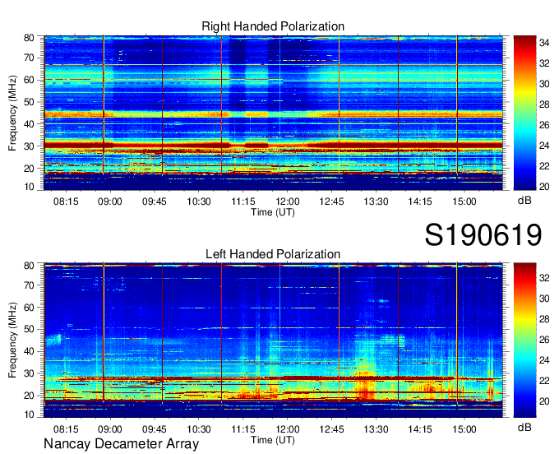Click 12:00 tick on Right Handed time axis
Screen dimensions: 559x454
point(288,202)
